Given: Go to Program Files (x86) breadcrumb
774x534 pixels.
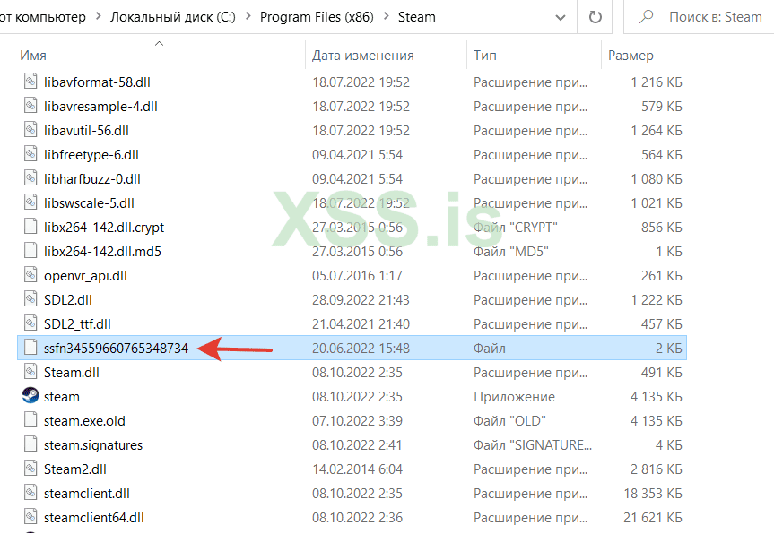Looking at the screenshot, I should point(317,17).
